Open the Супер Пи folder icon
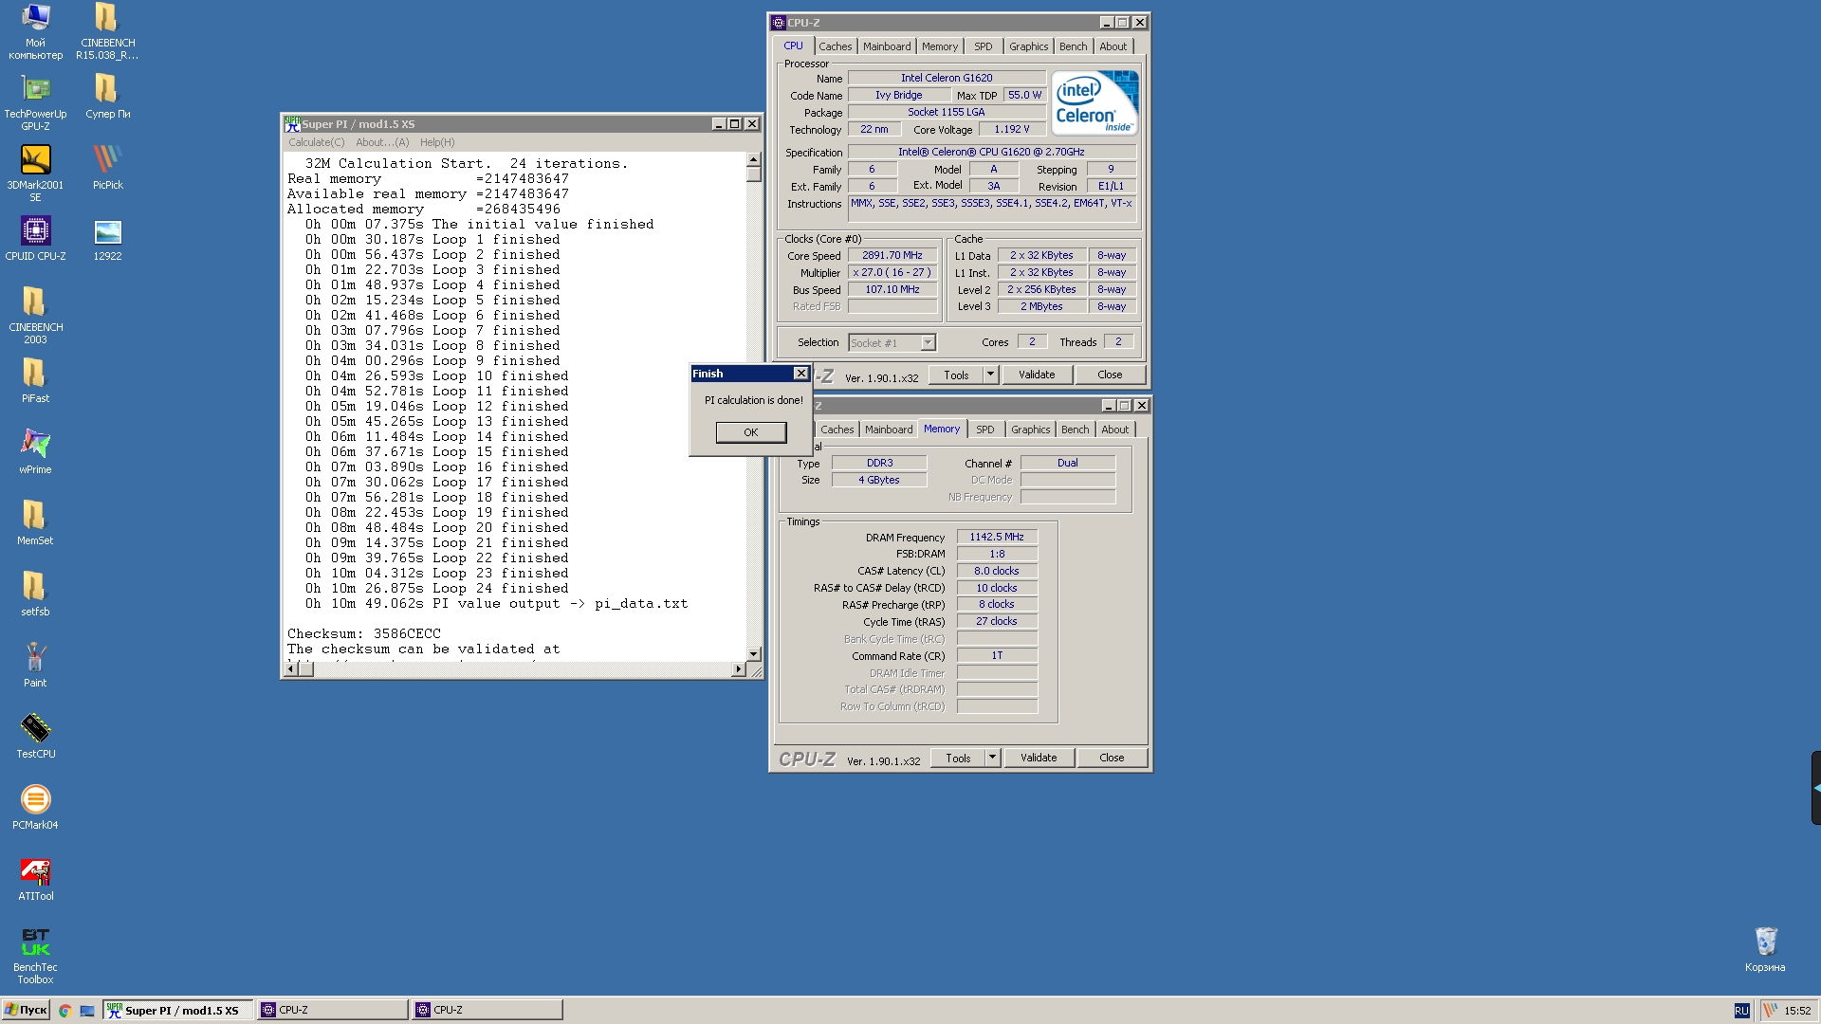Image resolution: width=1821 pixels, height=1024 pixels. pos(107,96)
